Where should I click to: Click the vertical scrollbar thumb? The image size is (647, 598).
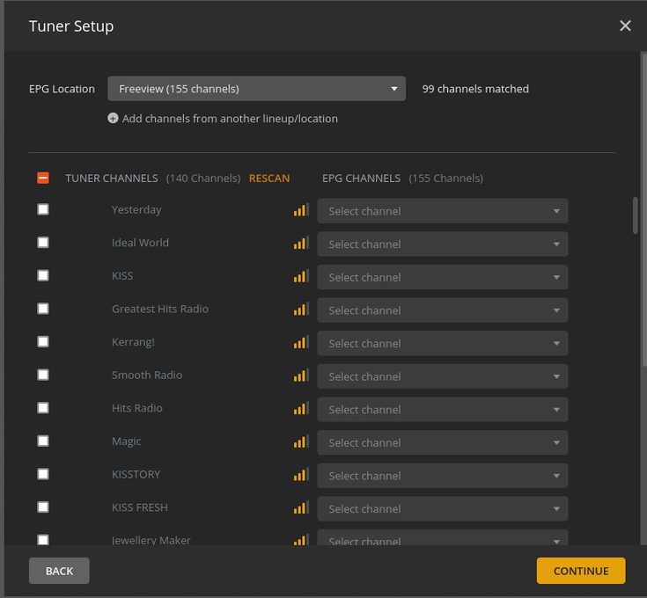click(x=635, y=215)
